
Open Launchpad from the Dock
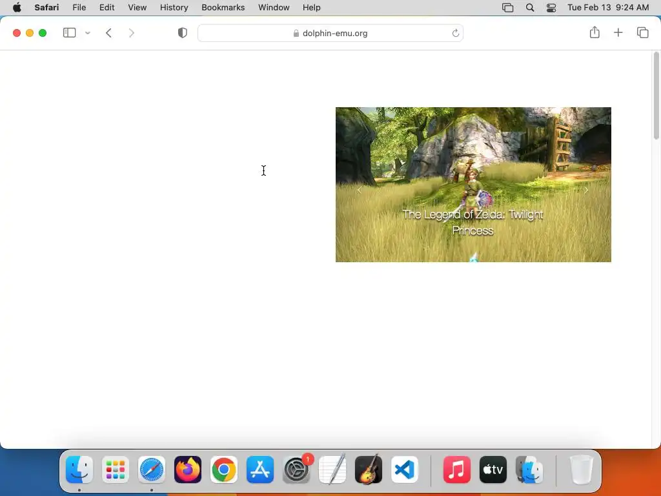coord(116,470)
